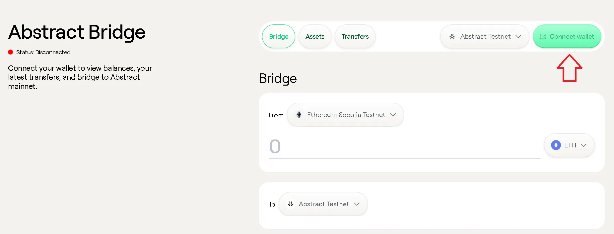Select the ETH token selector button
This screenshot has width=614, height=234.
pos(569,145)
